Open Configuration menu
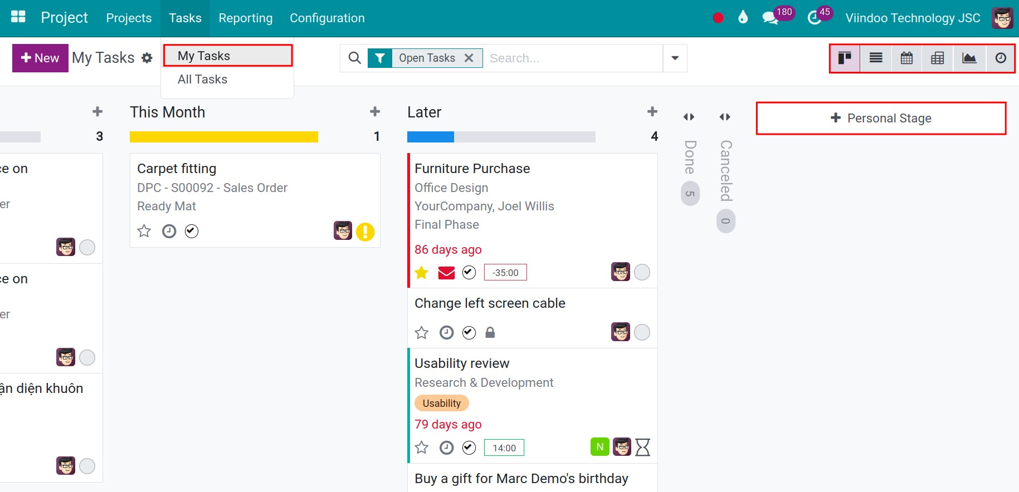The image size is (1019, 492). click(327, 18)
